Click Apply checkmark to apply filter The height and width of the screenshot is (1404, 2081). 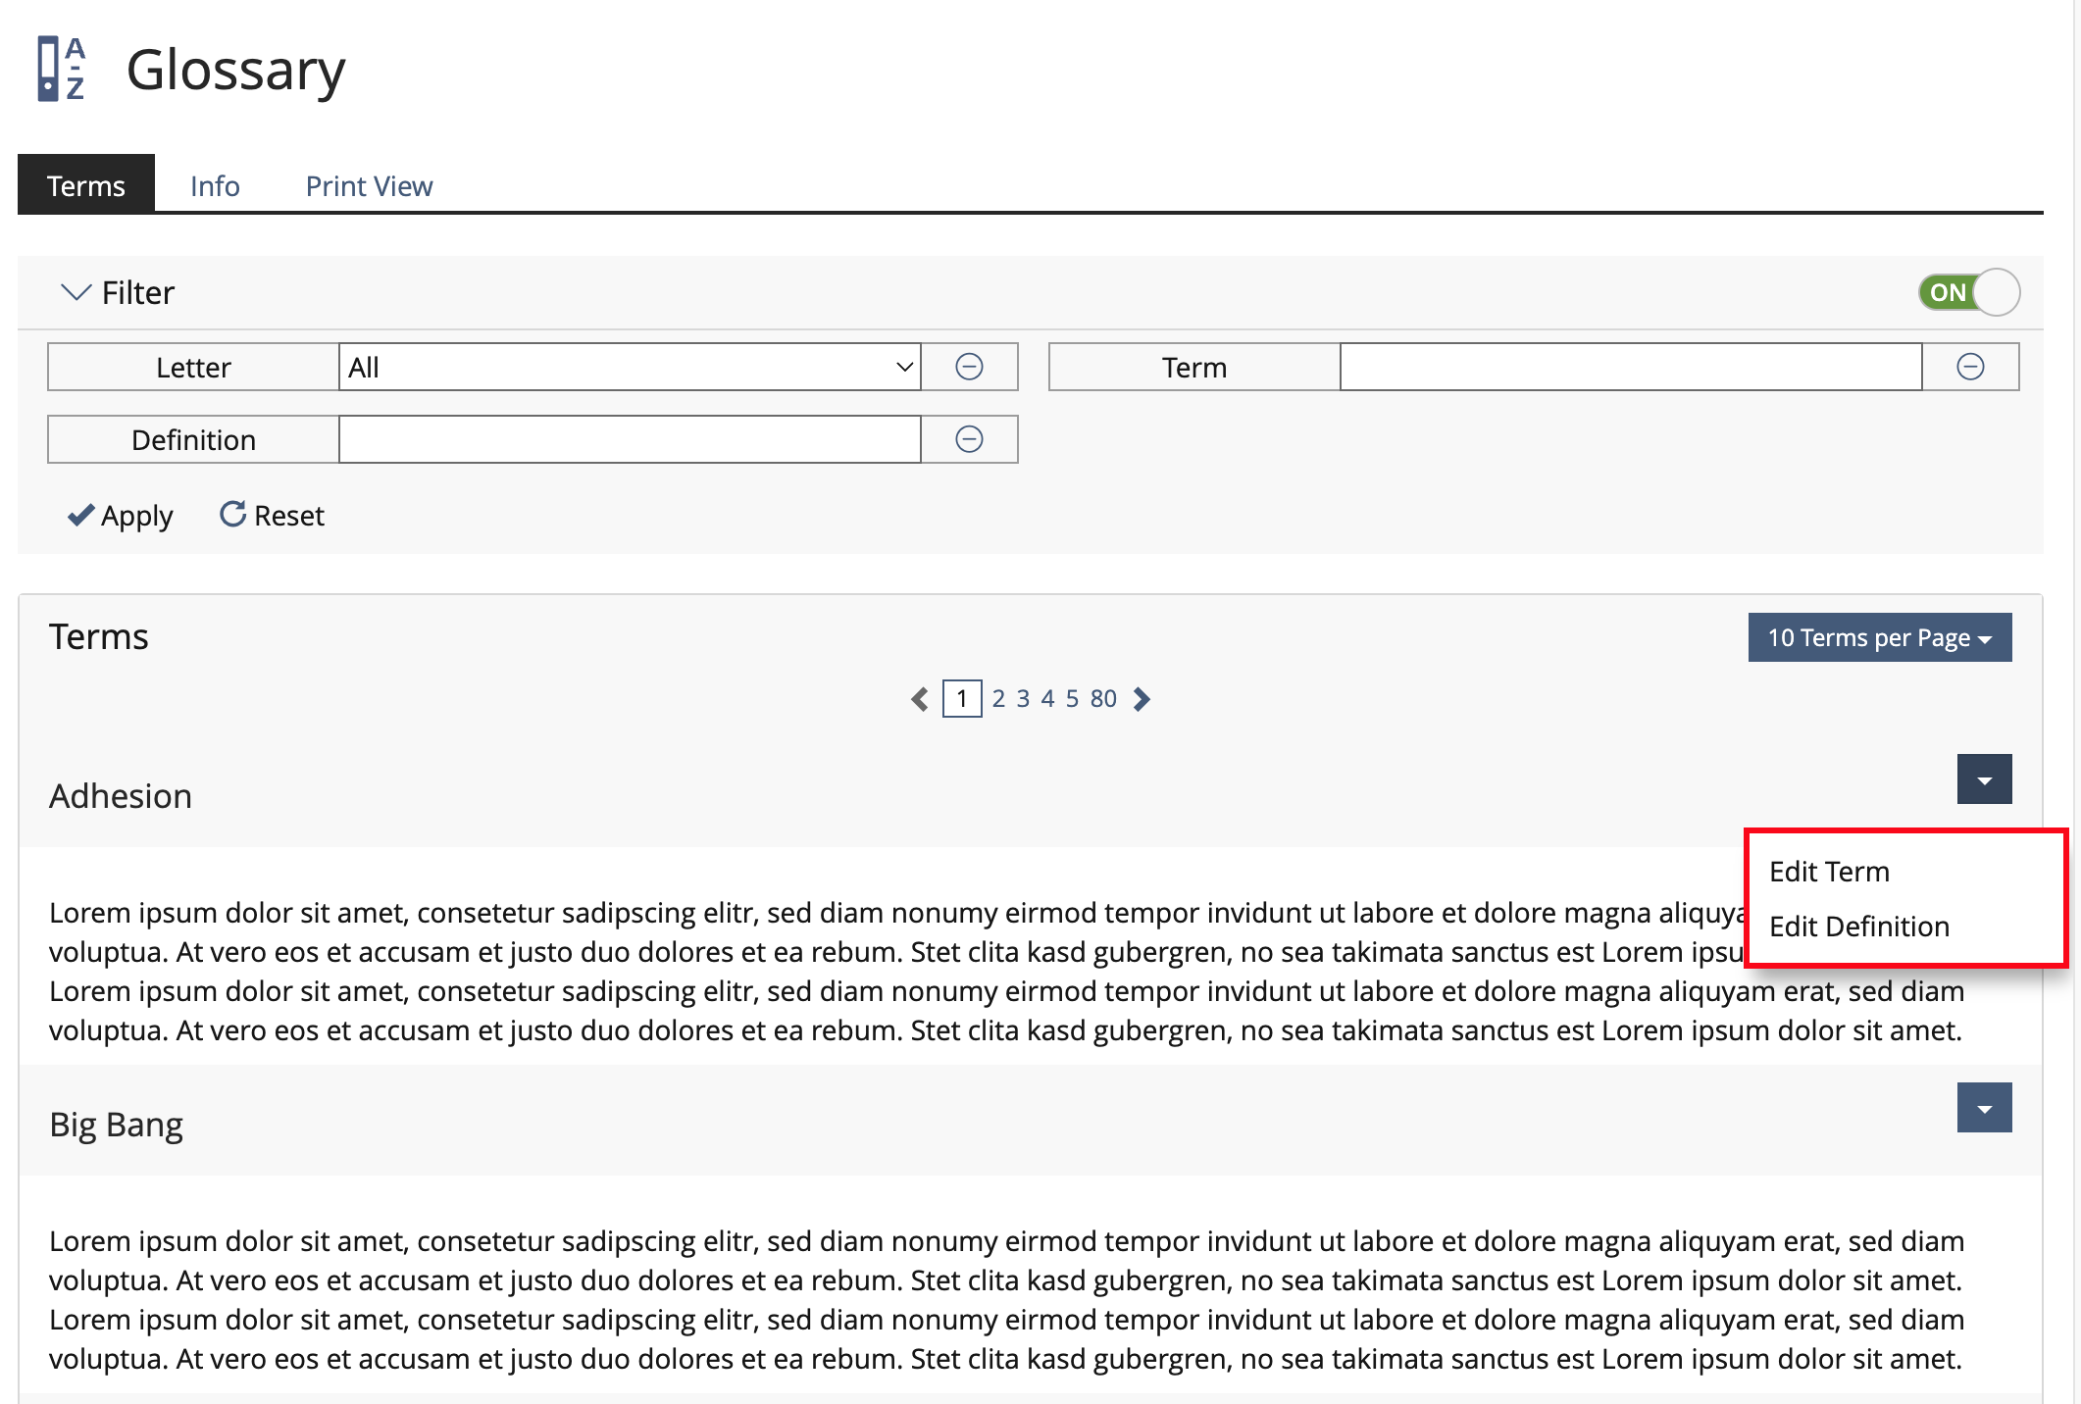tap(120, 516)
